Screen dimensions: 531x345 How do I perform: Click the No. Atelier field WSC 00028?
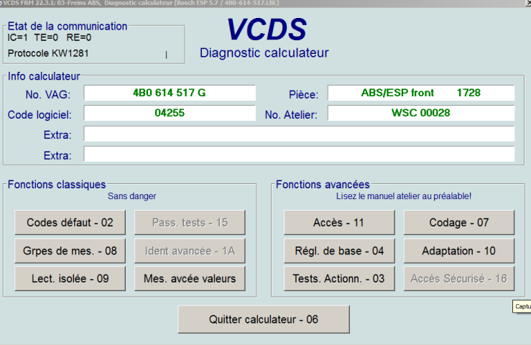(x=421, y=113)
